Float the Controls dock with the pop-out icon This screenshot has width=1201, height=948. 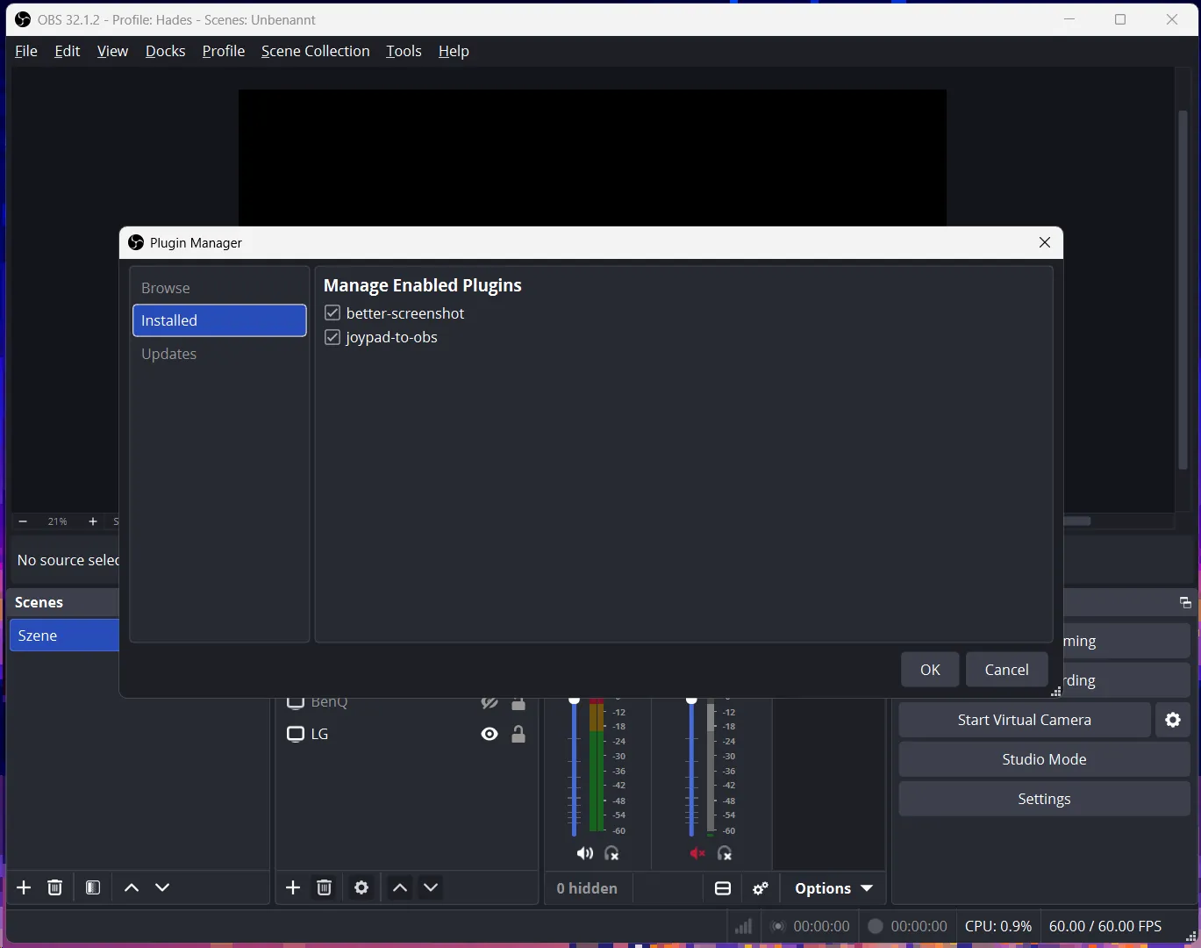1185,602
